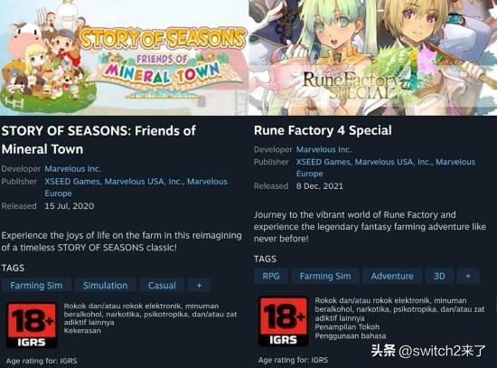Open Marvelous Inc. developer link for Story of Seasons

coord(73,169)
